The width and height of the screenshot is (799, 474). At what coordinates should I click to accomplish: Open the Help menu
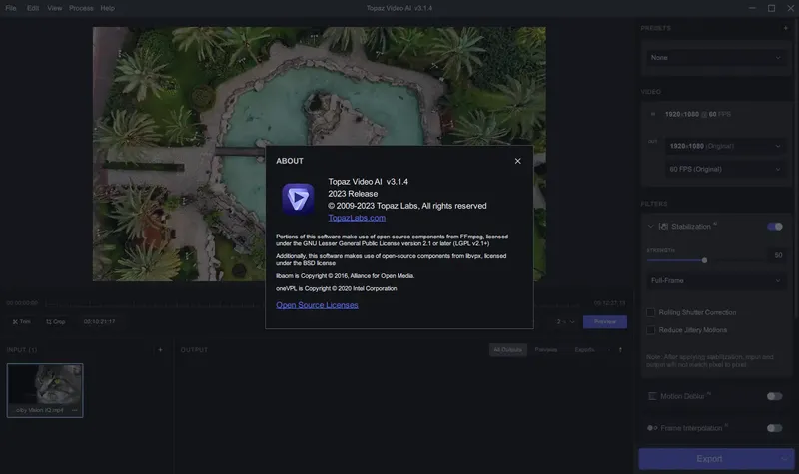[108, 8]
